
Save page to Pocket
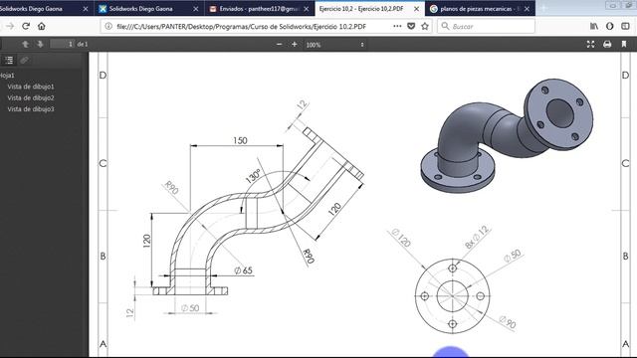411,27
